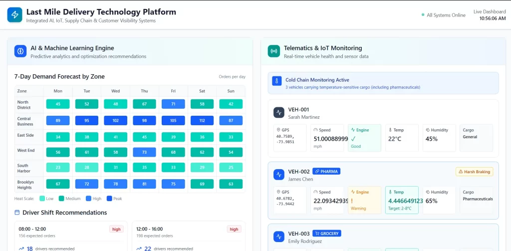The width and height of the screenshot is (511, 251).
Task: Click the Temp tile showing Target 2-8°C
Action: click(402, 200)
